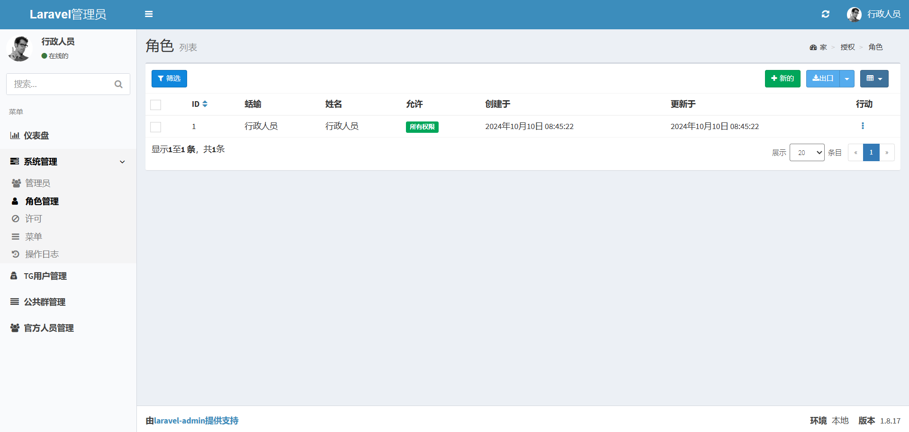
Task: Click the user avatar in top bar
Action: [854, 14]
